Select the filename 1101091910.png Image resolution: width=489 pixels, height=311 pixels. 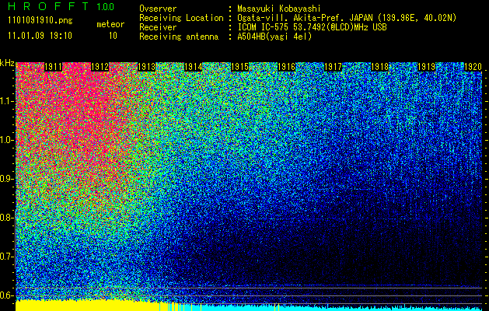(40, 21)
